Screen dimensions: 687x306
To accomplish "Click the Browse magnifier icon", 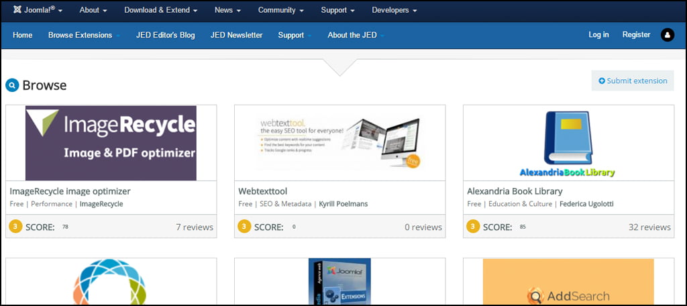I will [12, 85].
